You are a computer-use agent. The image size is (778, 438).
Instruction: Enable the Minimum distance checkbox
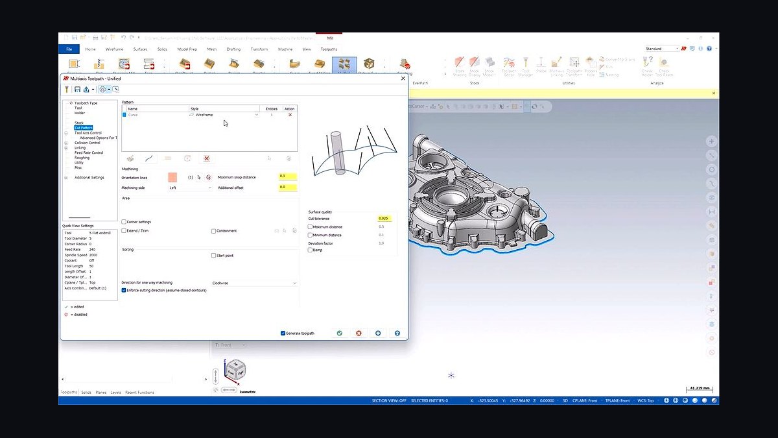[310, 235]
